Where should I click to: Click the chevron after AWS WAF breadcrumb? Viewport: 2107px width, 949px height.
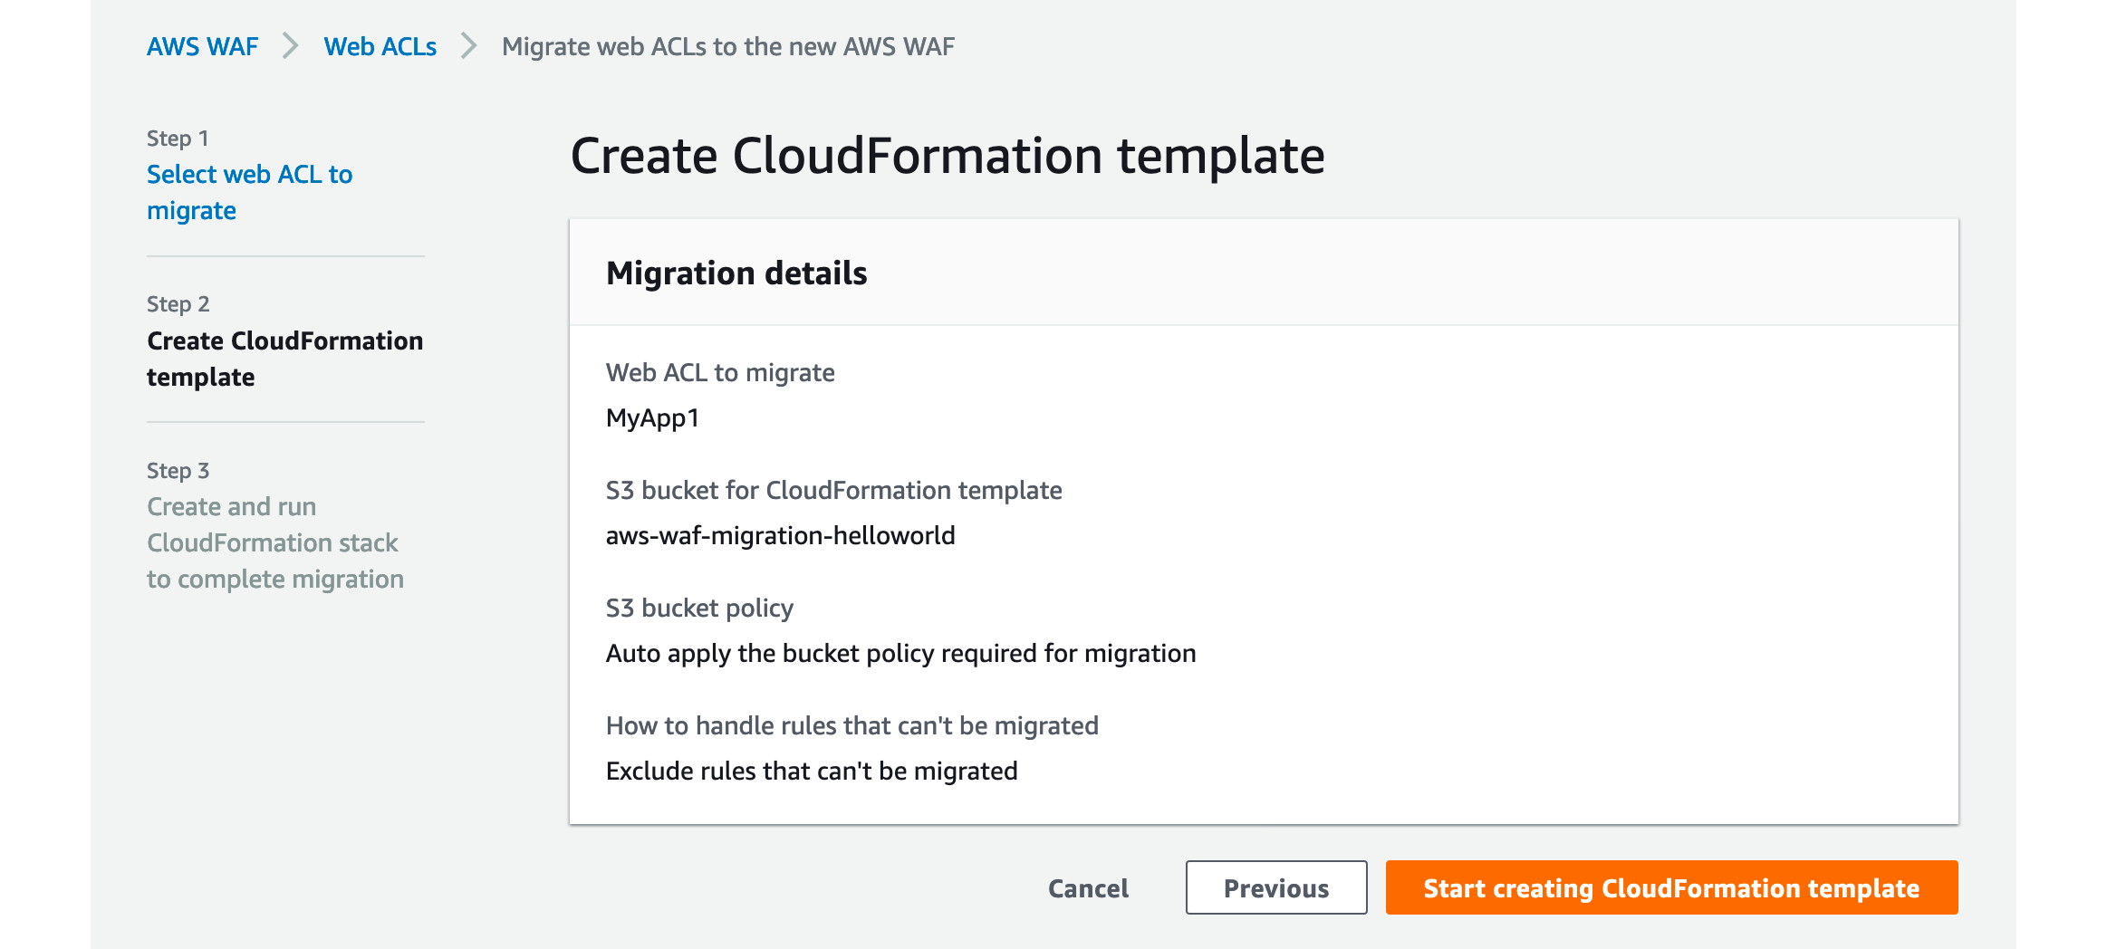[291, 46]
